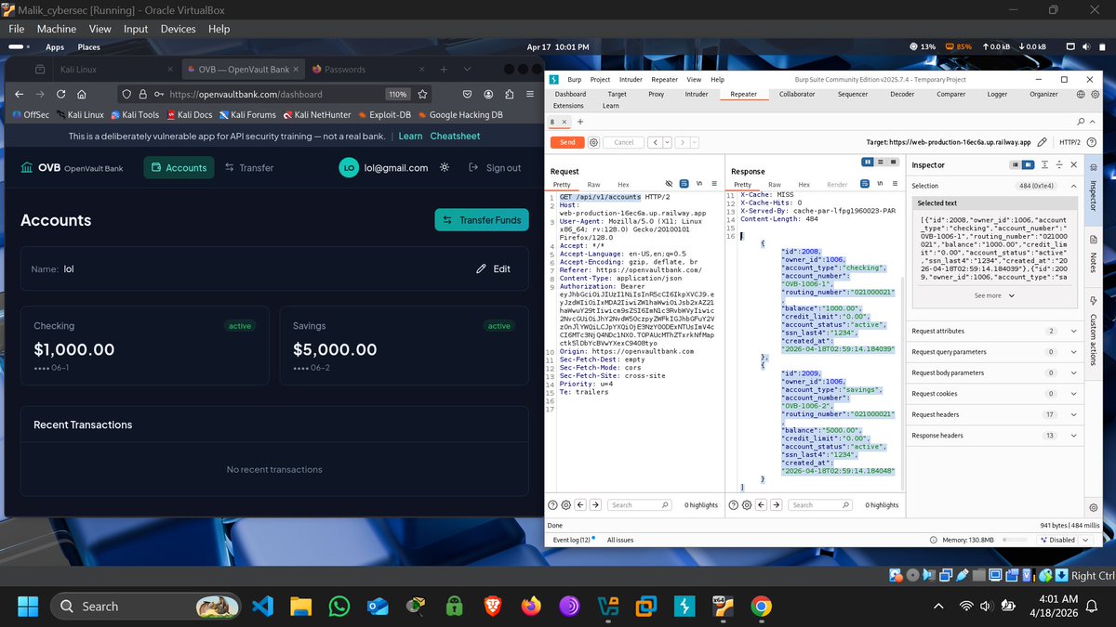Expand See more in Selected text
This screenshot has height=627, width=1116.
point(992,295)
